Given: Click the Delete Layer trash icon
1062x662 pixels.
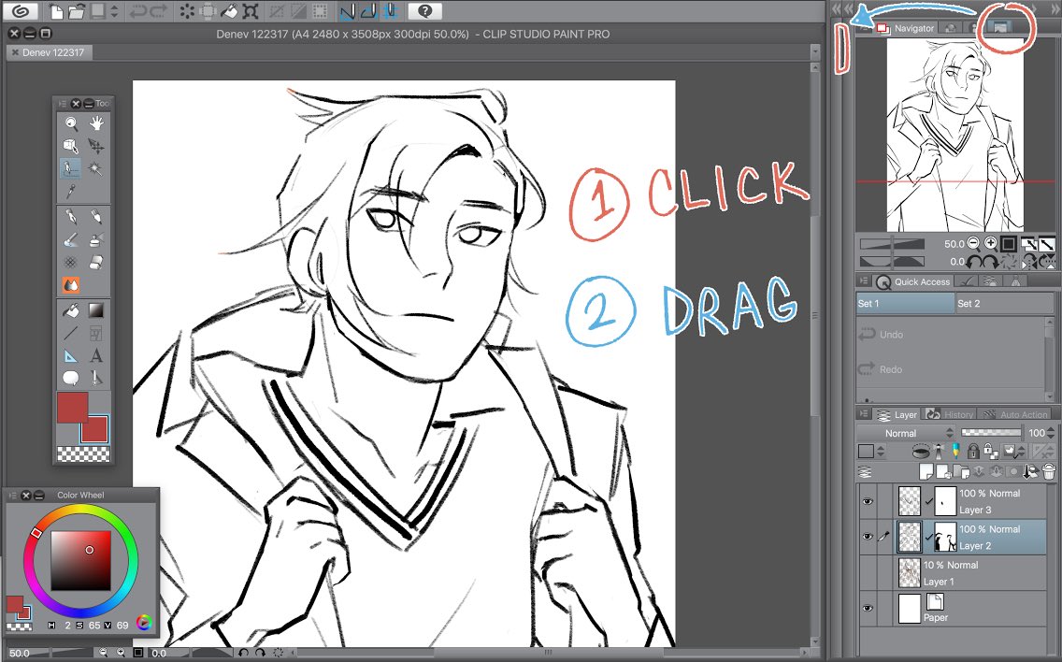Looking at the screenshot, I should pyautogui.click(x=1047, y=471).
